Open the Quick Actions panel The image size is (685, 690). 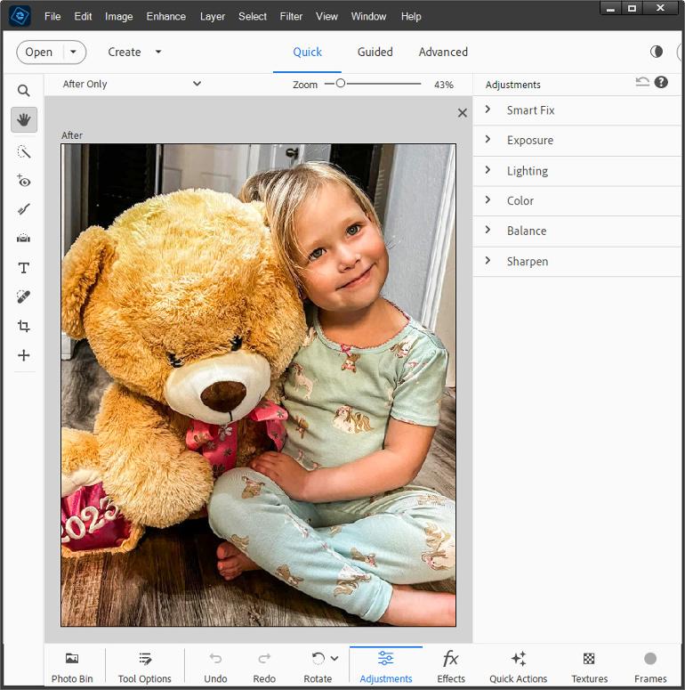[518, 667]
